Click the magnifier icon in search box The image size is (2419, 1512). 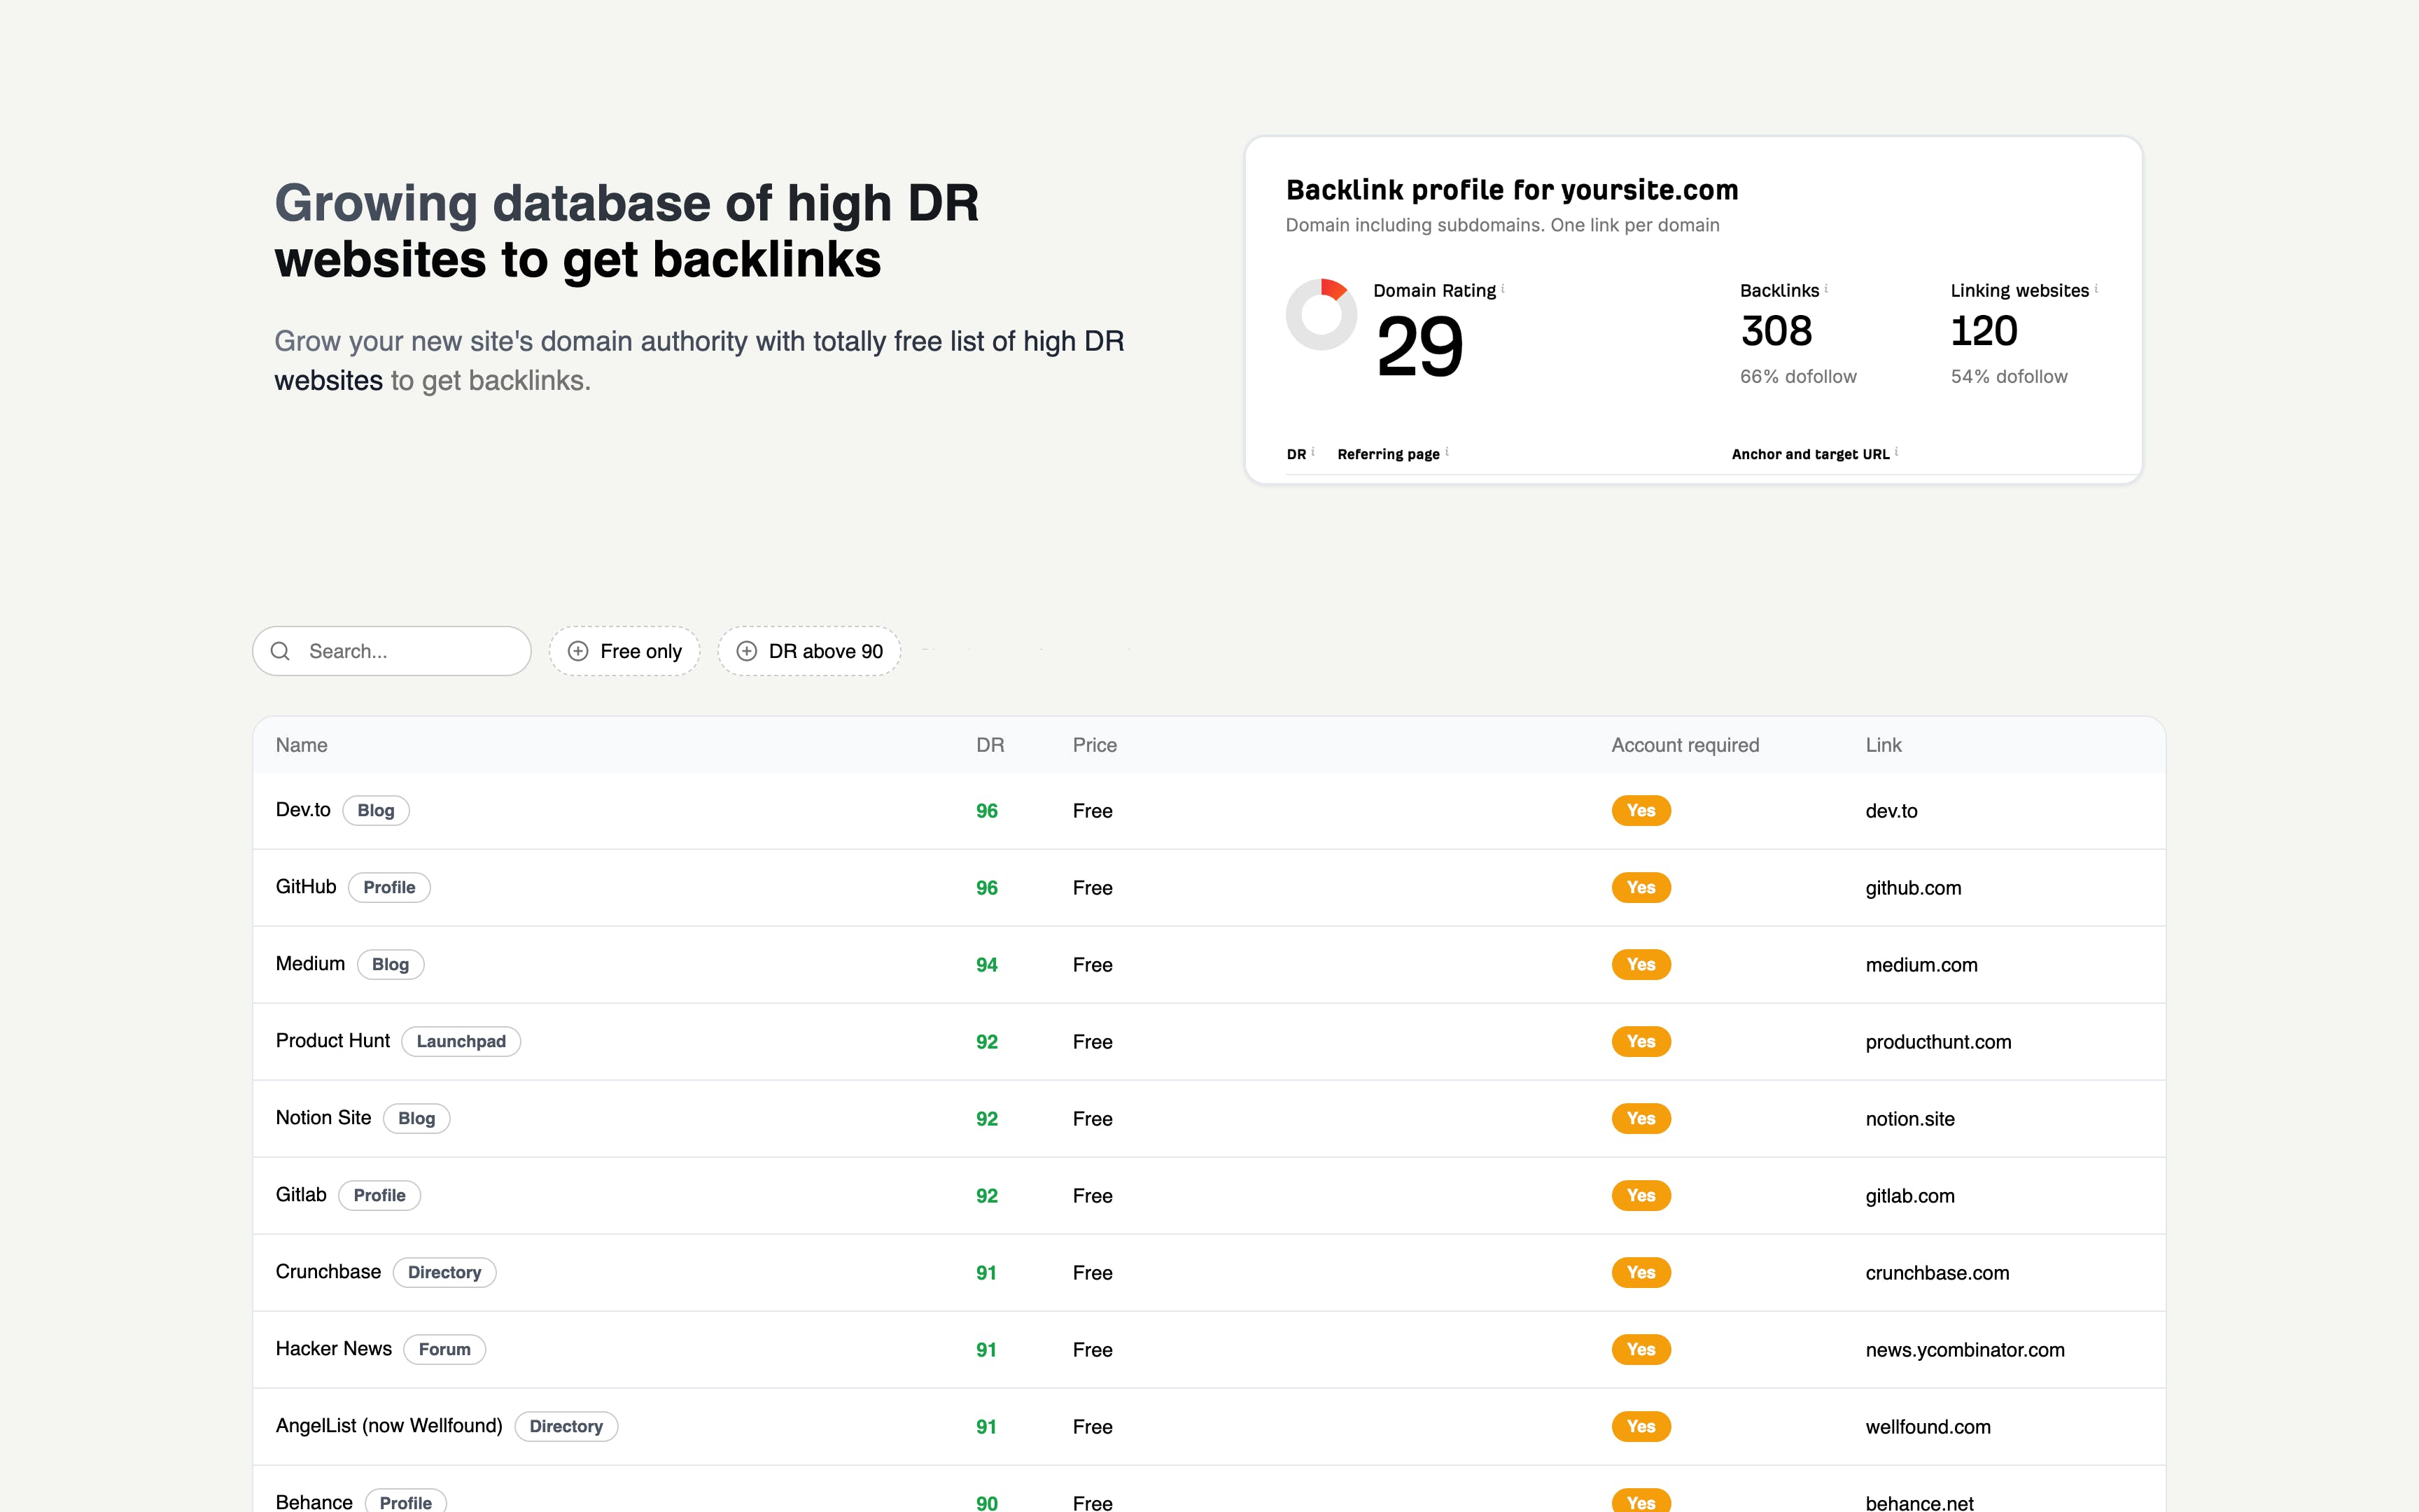281,651
